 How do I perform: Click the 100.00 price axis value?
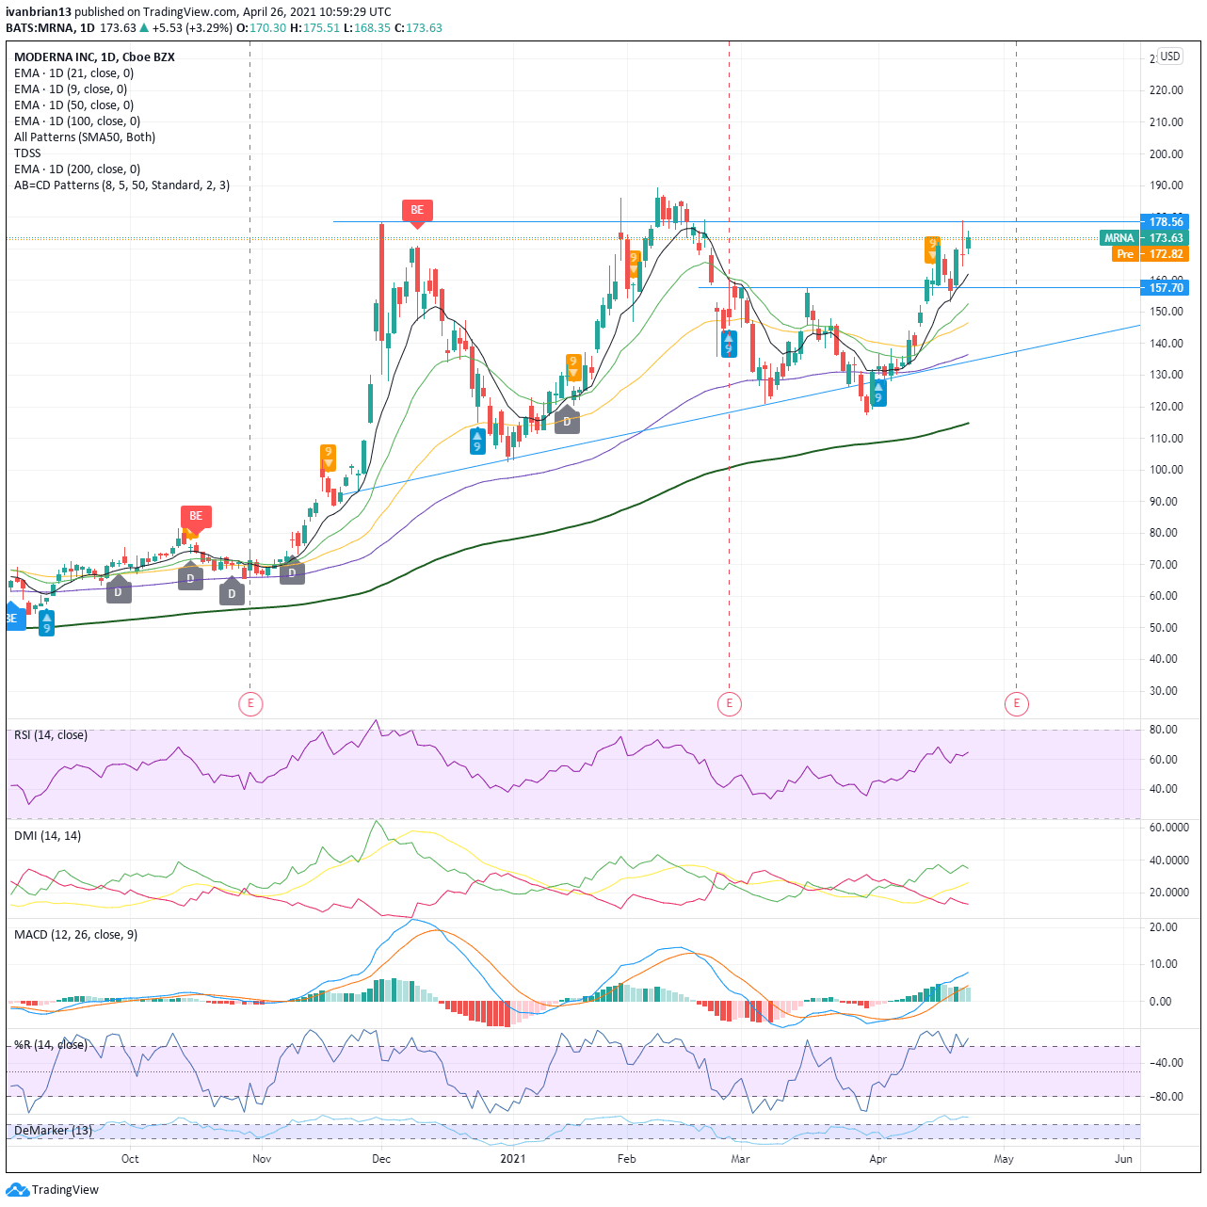pyautogui.click(x=1167, y=470)
